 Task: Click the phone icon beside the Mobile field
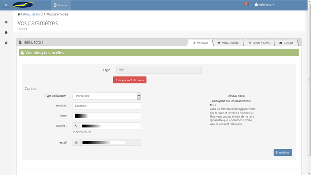(76, 125)
